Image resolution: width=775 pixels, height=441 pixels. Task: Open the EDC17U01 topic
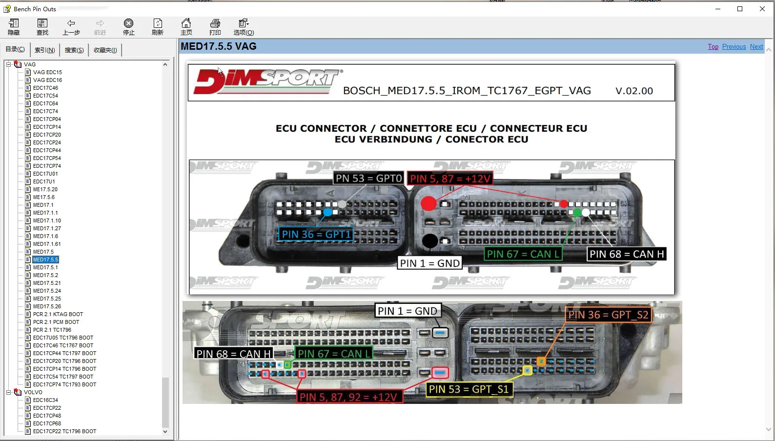[x=45, y=174]
